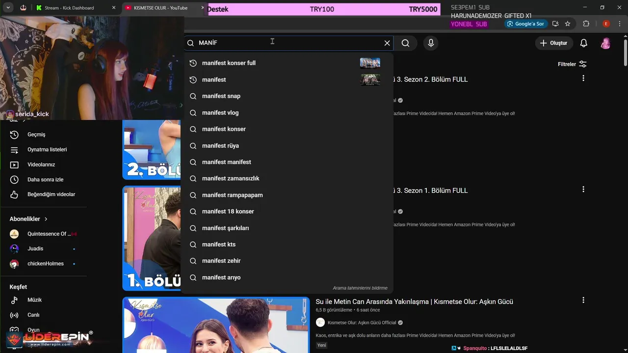The image size is (628, 353).
Task: Choose suggestion manifest manifest
Action: pos(287,162)
